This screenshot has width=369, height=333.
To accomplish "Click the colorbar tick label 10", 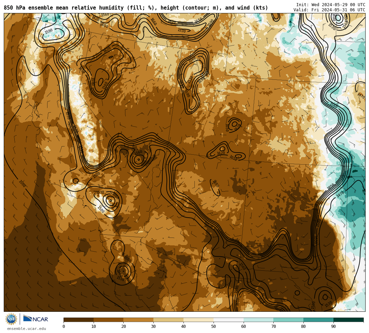I will 94,326.
